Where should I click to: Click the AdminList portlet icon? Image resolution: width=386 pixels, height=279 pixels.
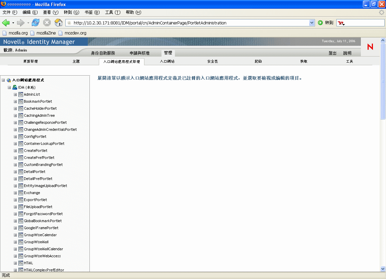pyautogui.click(x=21, y=94)
